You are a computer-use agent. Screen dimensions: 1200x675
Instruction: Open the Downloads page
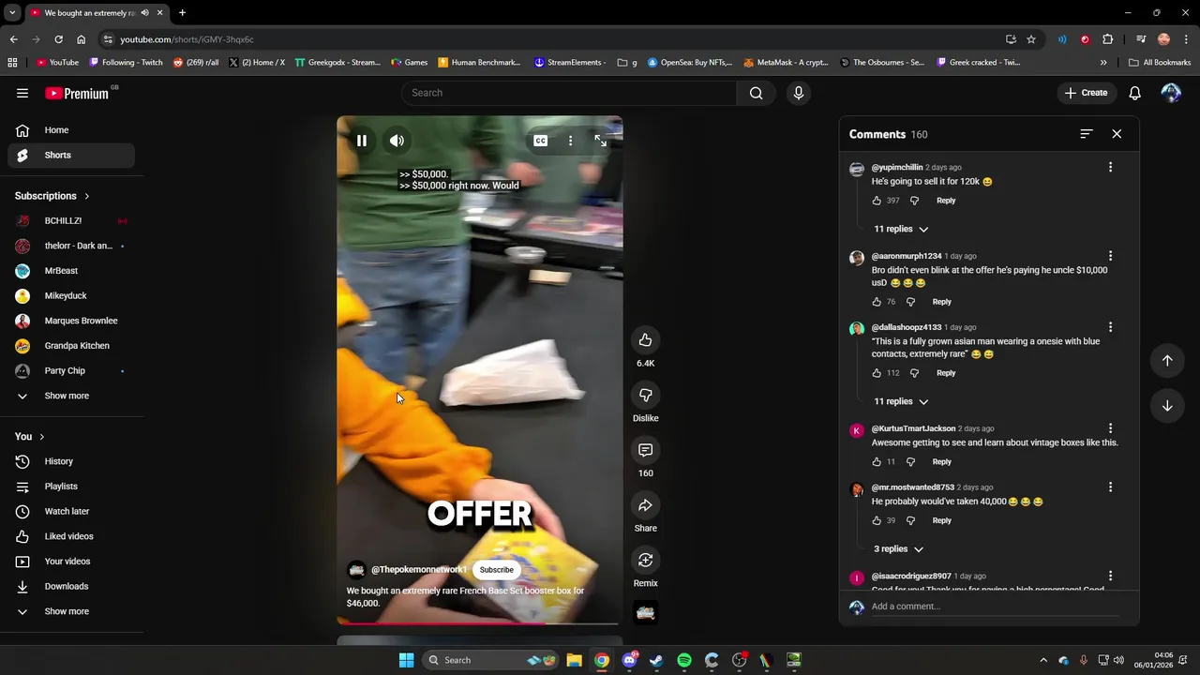tap(71, 587)
